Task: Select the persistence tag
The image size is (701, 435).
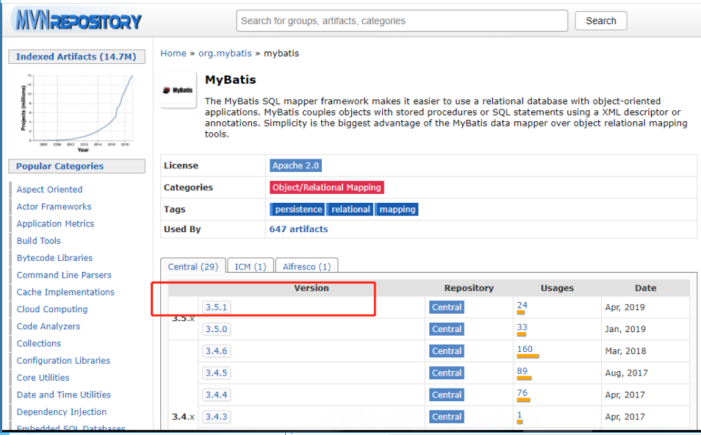Action: pos(298,209)
